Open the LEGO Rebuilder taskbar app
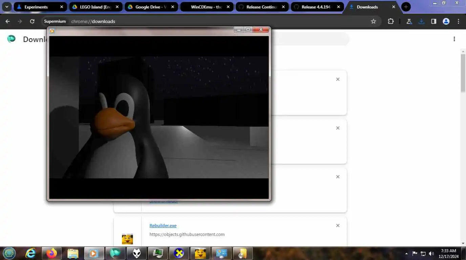This screenshot has height=260, width=466. (200, 253)
